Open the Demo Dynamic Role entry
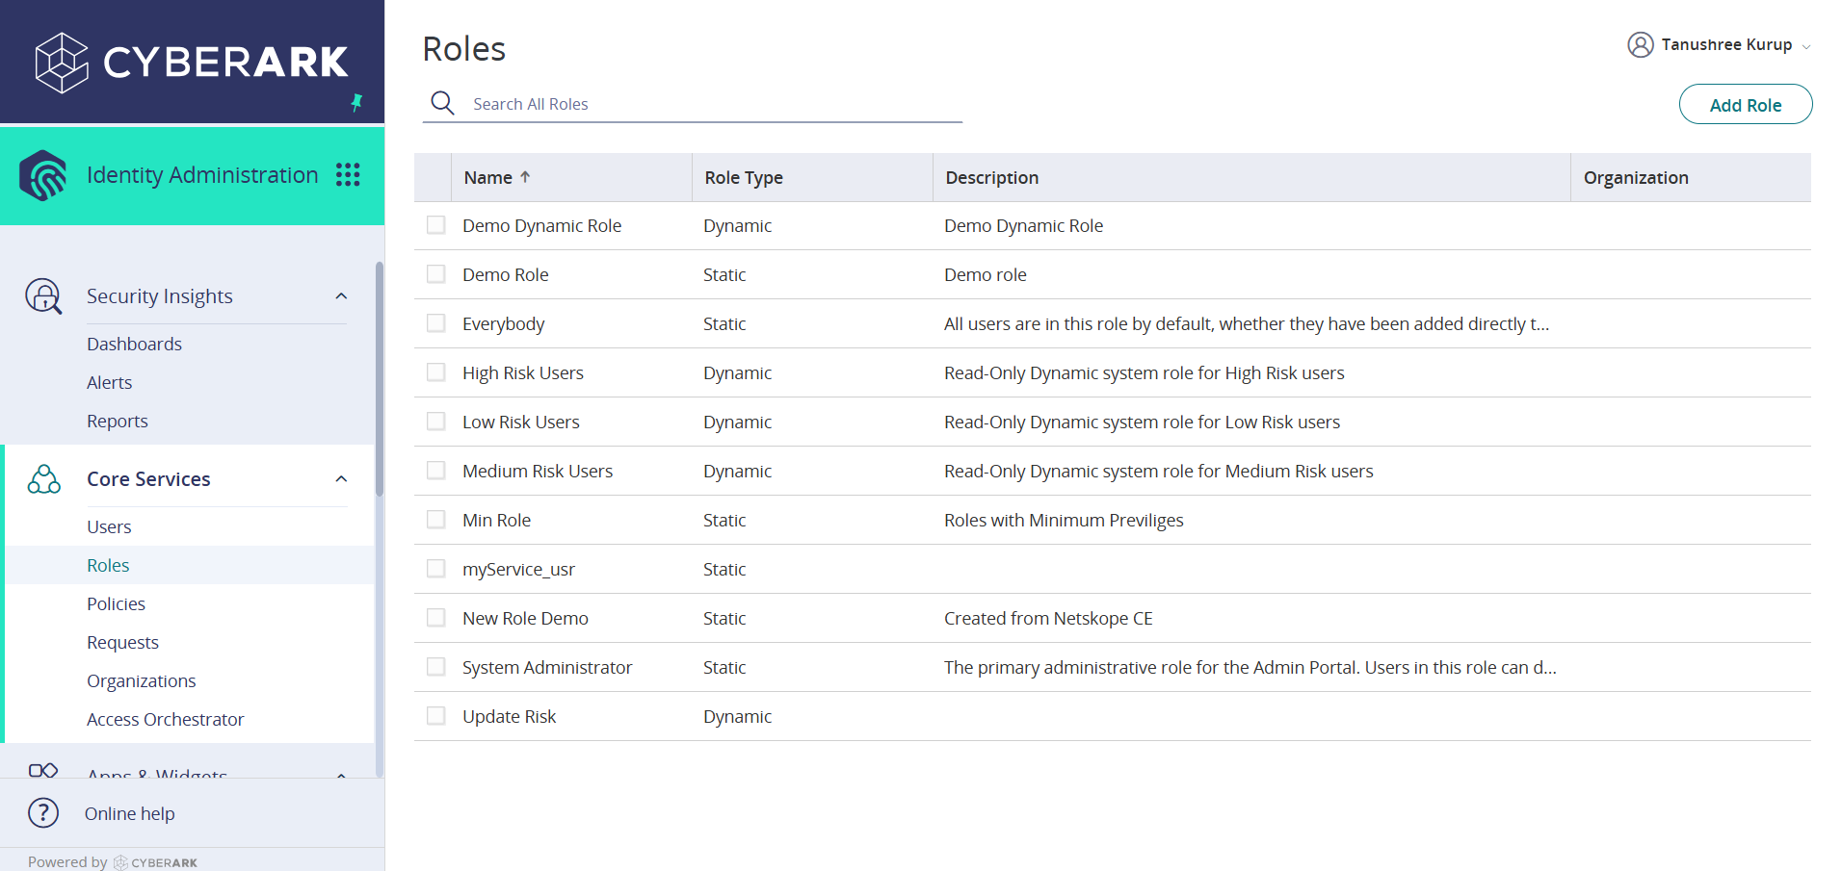 tap(541, 225)
